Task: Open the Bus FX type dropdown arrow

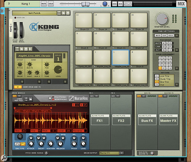Action: [x=144, y=96]
